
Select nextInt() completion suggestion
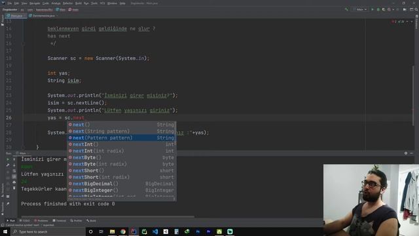121,144
